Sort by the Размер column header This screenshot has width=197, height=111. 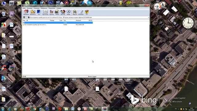[x=52, y=20]
